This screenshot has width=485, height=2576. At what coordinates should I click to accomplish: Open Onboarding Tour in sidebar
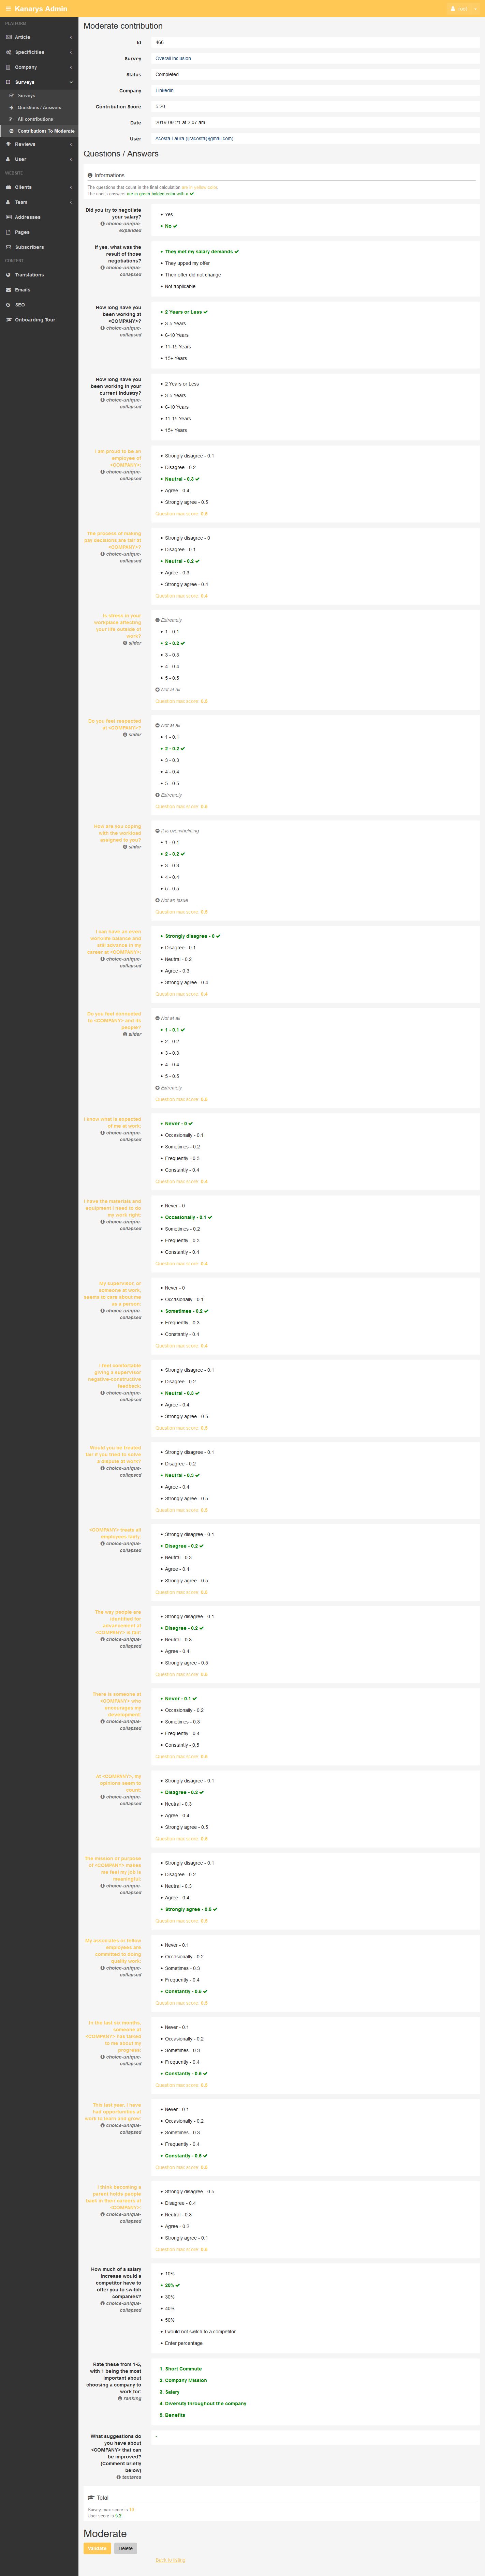(x=39, y=320)
